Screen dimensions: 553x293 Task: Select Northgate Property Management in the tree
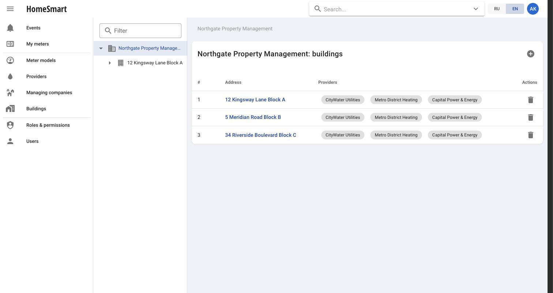tap(150, 48)
